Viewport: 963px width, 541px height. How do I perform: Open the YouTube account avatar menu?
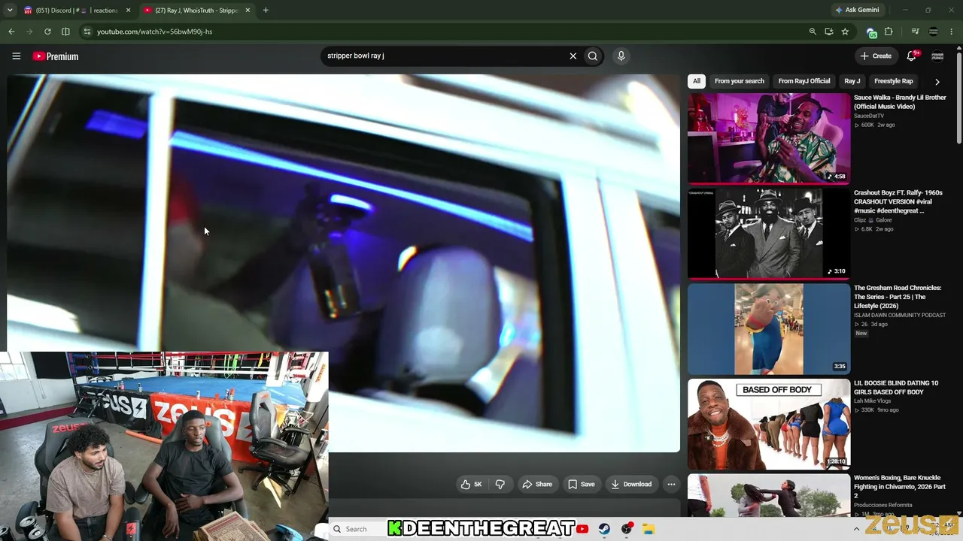(x=937, y=56)
